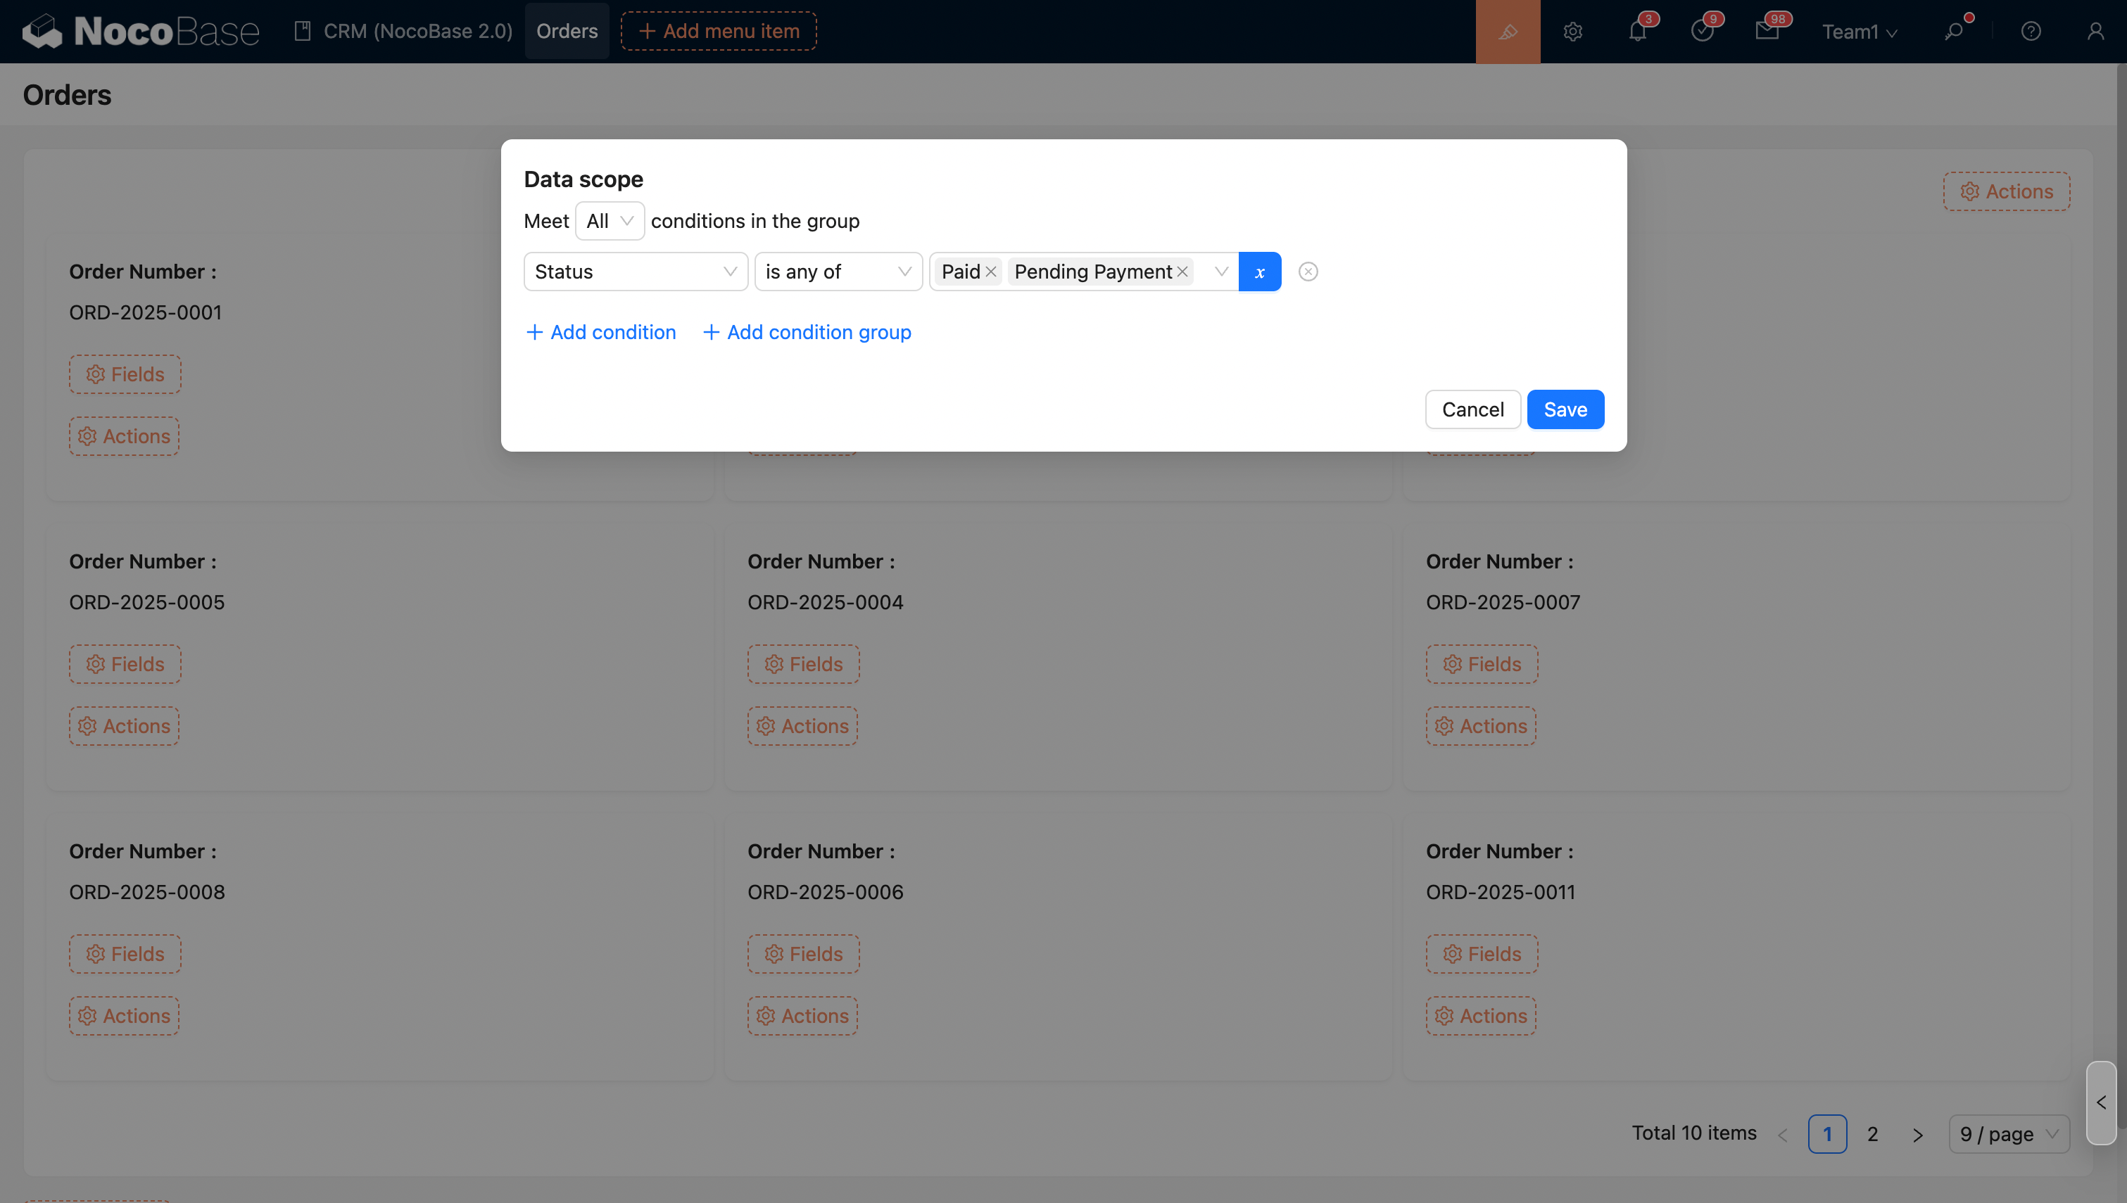2127x1203 pixels.
Task: Open the Orders menu tab
Action: pyautogui.click(x=567, y=32)
